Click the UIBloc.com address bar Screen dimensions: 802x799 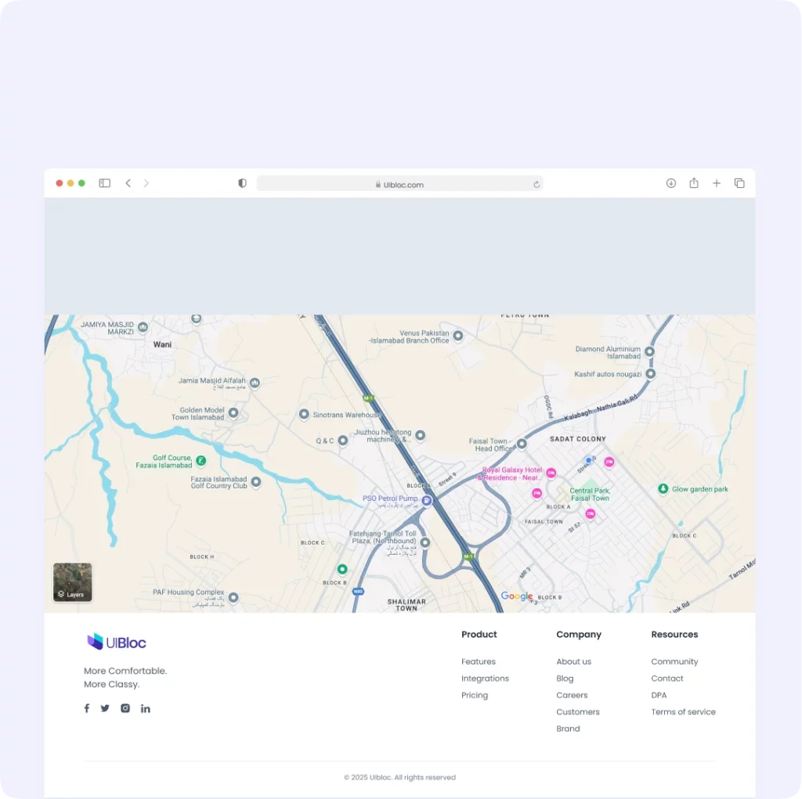(x=399, y=185)
